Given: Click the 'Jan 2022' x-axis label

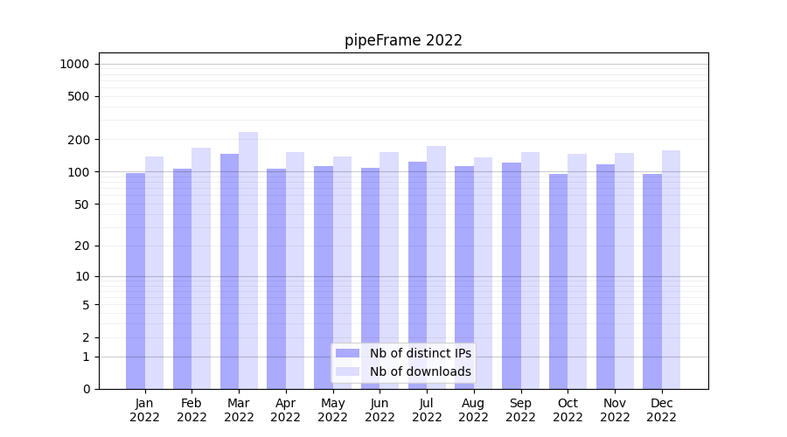Looking at the screenshot, I should [x=145, y=410].
